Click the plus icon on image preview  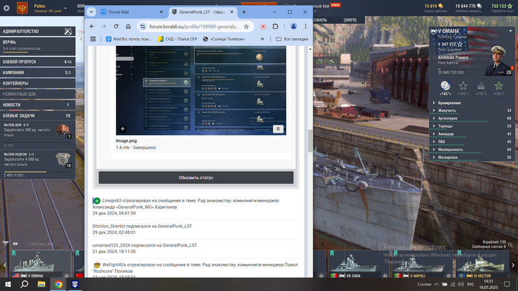point(122,129)
